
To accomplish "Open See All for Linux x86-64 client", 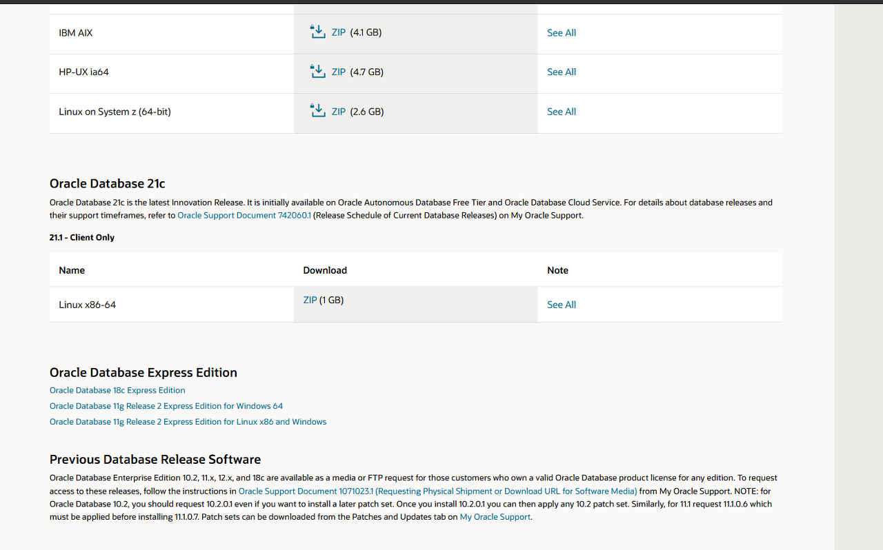I will (x=562, y=305).
